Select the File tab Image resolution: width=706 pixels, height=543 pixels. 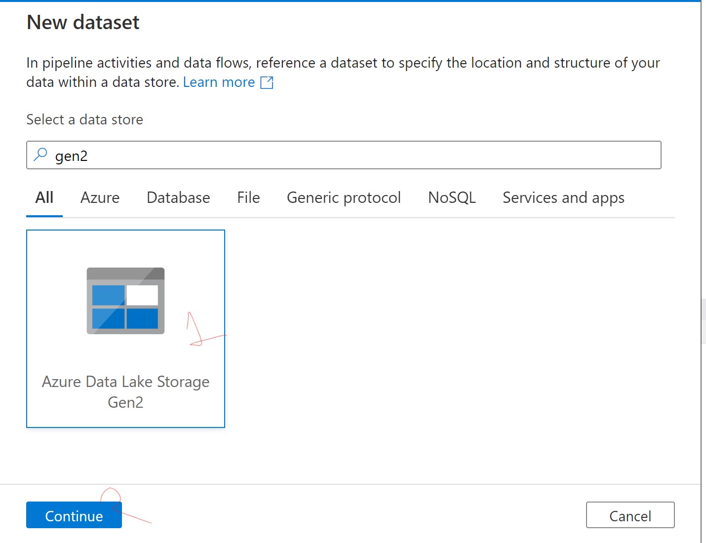tap(248, 198)
